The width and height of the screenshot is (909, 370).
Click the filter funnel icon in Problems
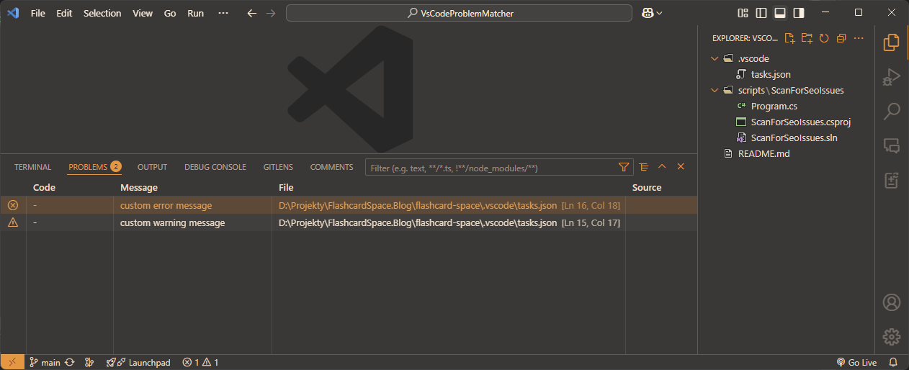point(624,167)
